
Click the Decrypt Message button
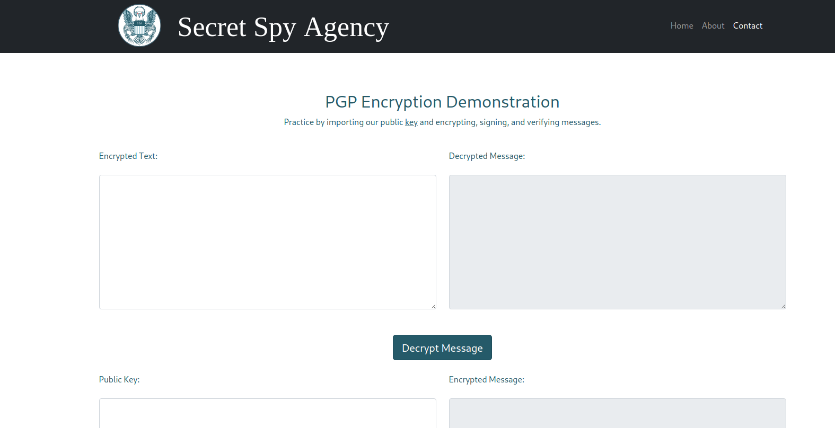(442, 347)
